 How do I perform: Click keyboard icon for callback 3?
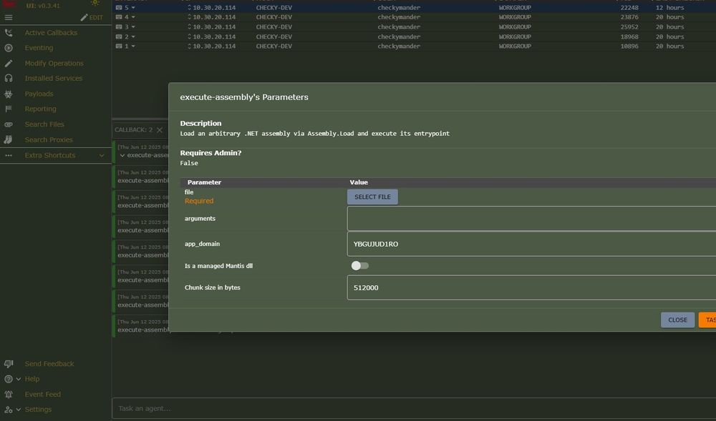coord(119,27)
